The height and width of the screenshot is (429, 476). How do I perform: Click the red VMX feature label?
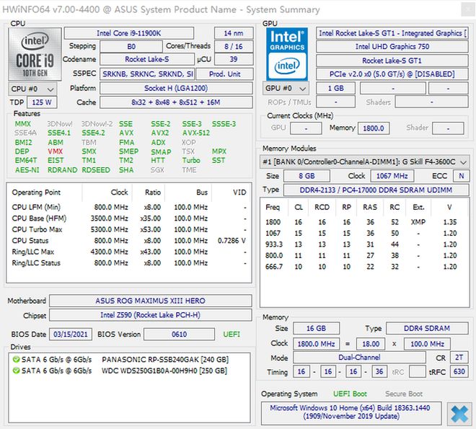55,151
